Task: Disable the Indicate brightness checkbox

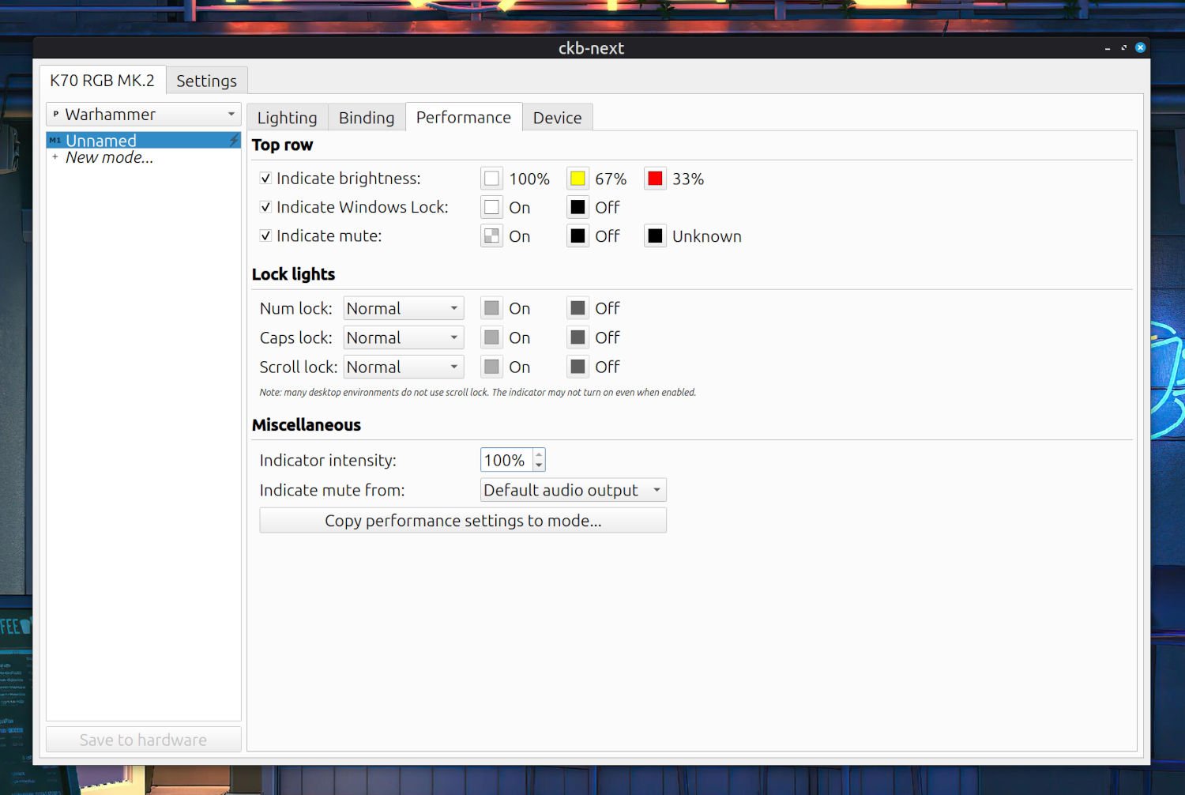Action: tap(266, 178)
